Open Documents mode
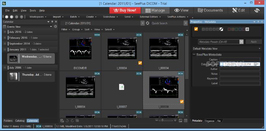 [x=210, y=10]
